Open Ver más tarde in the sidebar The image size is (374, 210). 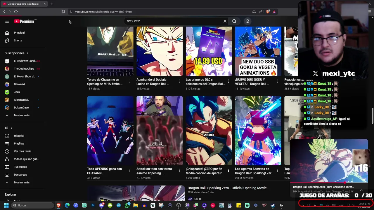click(x=22, y=151)
